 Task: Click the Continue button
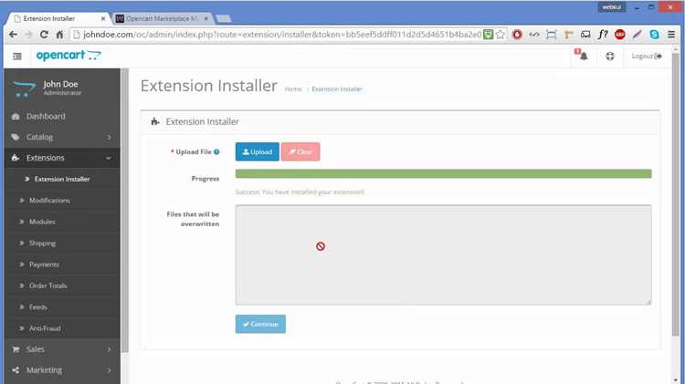[x=260, y=324]
